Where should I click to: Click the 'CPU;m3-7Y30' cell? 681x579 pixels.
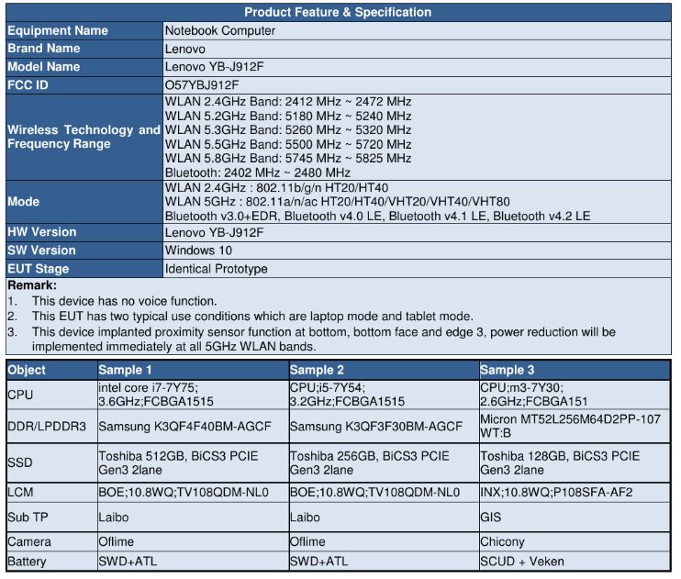pyautogui.click(x=575, y=395)
